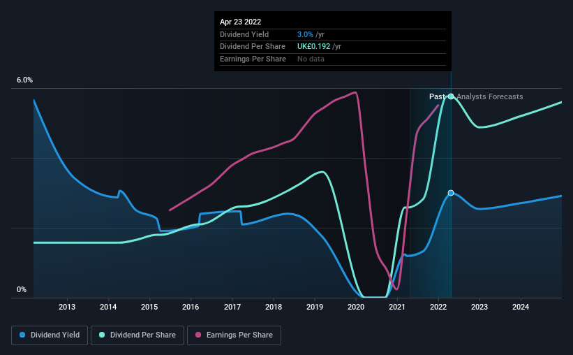This screenshot has height=355, width=573.
Task: Click the Apr 23 2022 tooltip date
Action: pyautogui.click(x=241, y=22)
